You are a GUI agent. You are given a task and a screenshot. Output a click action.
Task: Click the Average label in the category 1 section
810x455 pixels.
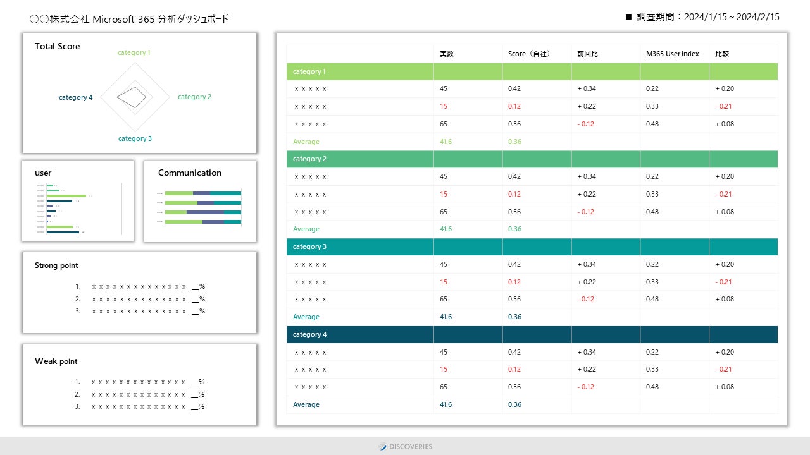click(306, 142)
